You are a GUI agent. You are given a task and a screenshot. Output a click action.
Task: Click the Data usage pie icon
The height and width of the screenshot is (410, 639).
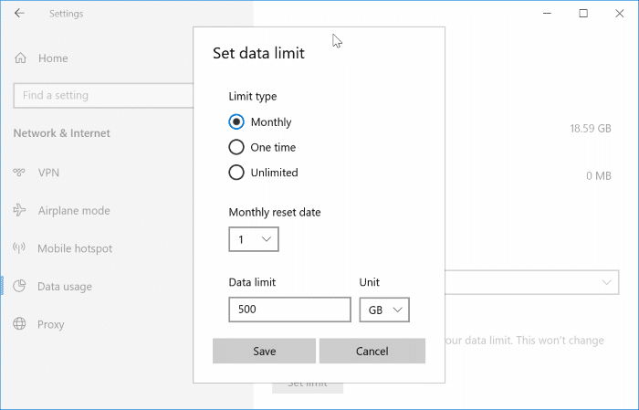click(x=20, y=287)
